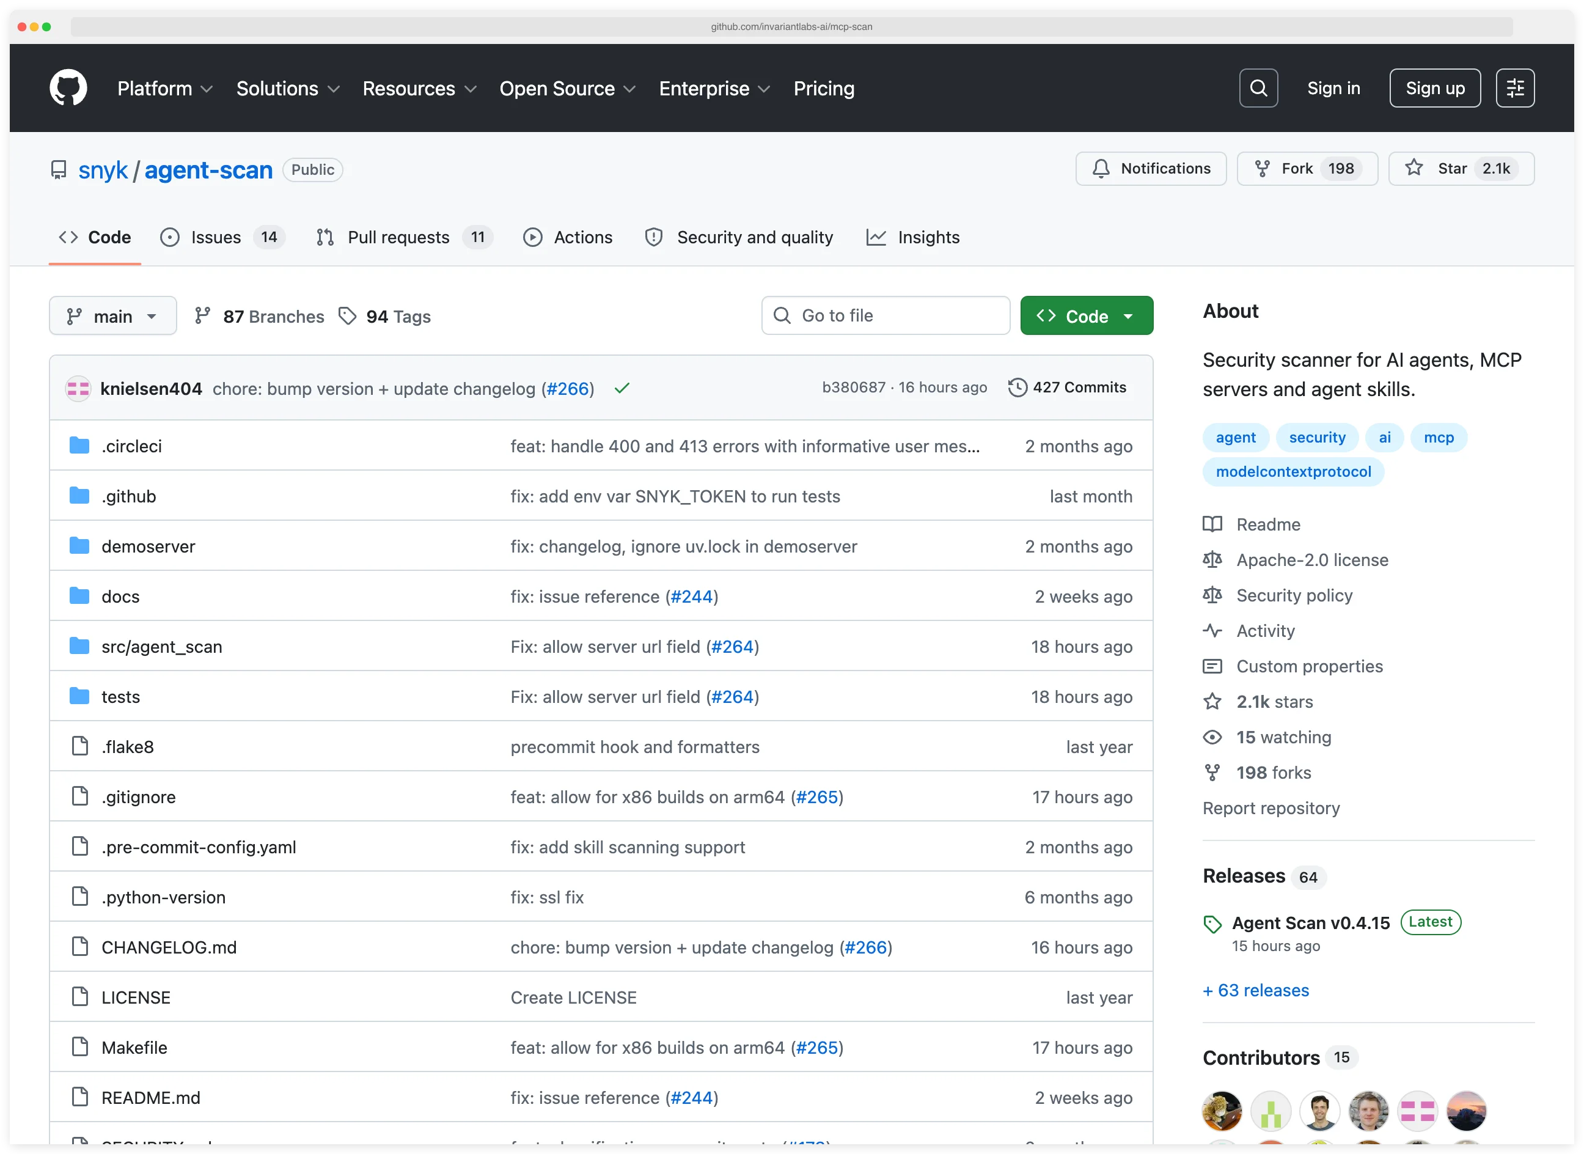Open the header search icon
1584x1154 pixels.
point(1258,87)
